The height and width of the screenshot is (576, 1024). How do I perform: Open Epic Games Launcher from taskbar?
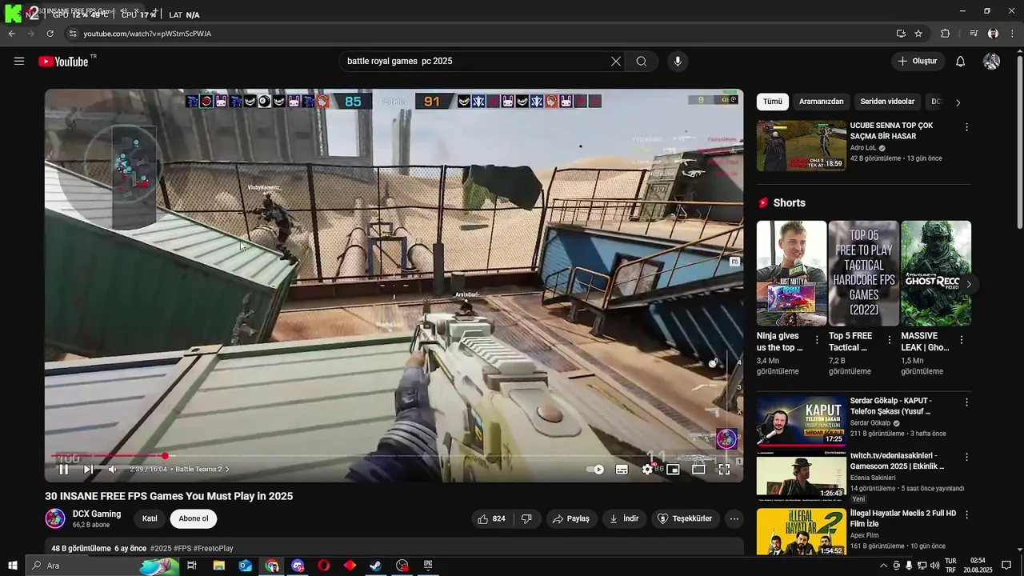428,566
